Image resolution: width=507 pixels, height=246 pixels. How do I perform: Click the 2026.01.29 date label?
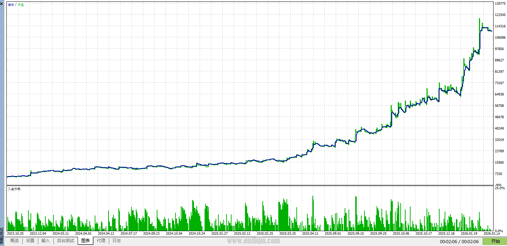(492, 234)
